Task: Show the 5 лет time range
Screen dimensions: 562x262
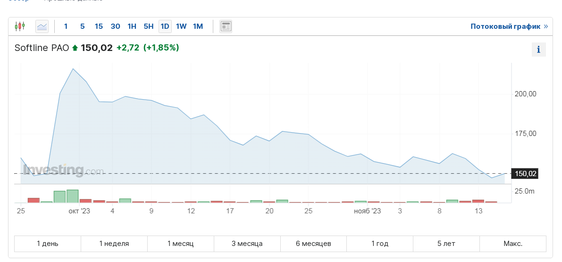Action: pos(446,244)
